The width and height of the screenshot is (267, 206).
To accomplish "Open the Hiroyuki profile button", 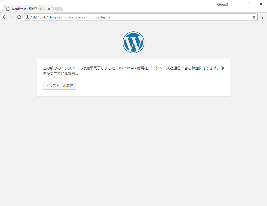I will pyautogui.click(x=222, y=4).
